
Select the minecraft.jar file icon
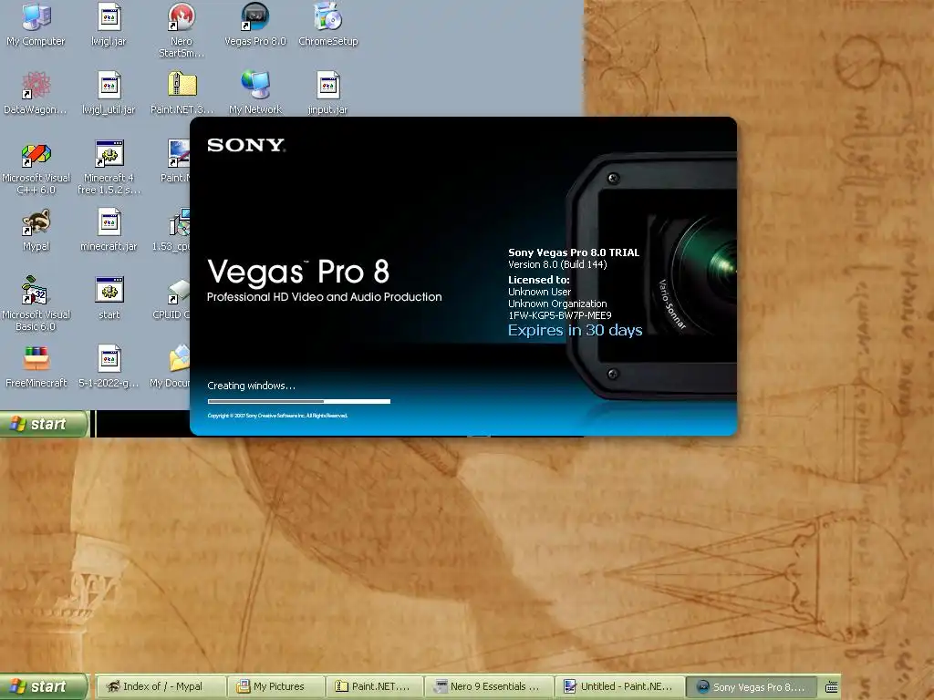point(109,230)
